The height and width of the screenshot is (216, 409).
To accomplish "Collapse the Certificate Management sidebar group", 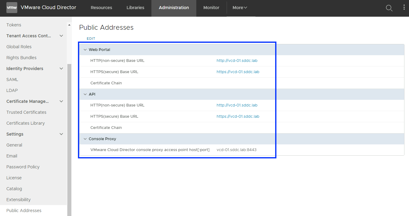I will click(61, 101).
